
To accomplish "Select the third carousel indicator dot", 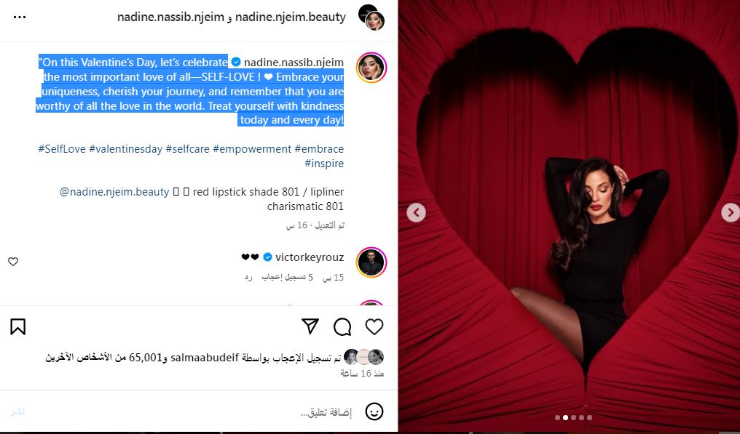I will 573,417.
